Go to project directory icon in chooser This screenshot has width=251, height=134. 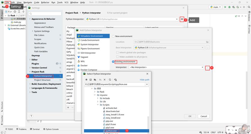[95, 80]
